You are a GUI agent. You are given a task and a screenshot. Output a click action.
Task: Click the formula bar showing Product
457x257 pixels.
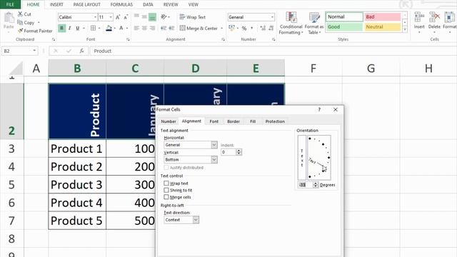[273, 51]
